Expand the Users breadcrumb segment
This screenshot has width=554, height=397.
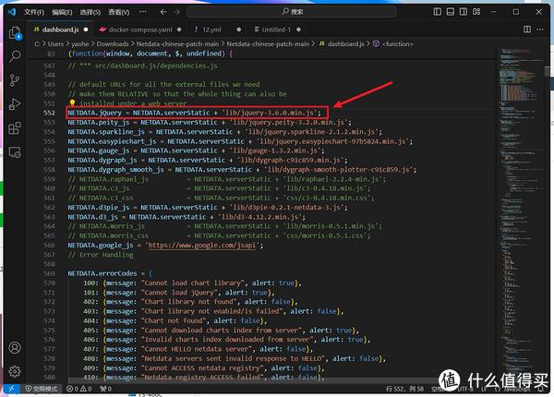click(55, 43)
